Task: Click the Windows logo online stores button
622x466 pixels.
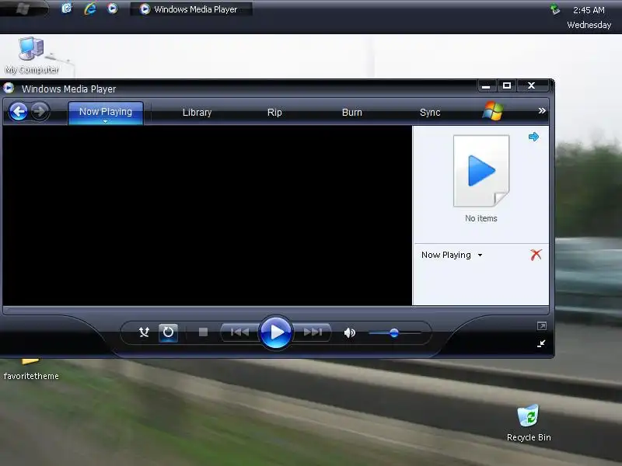Action: (x=493, y=110)
